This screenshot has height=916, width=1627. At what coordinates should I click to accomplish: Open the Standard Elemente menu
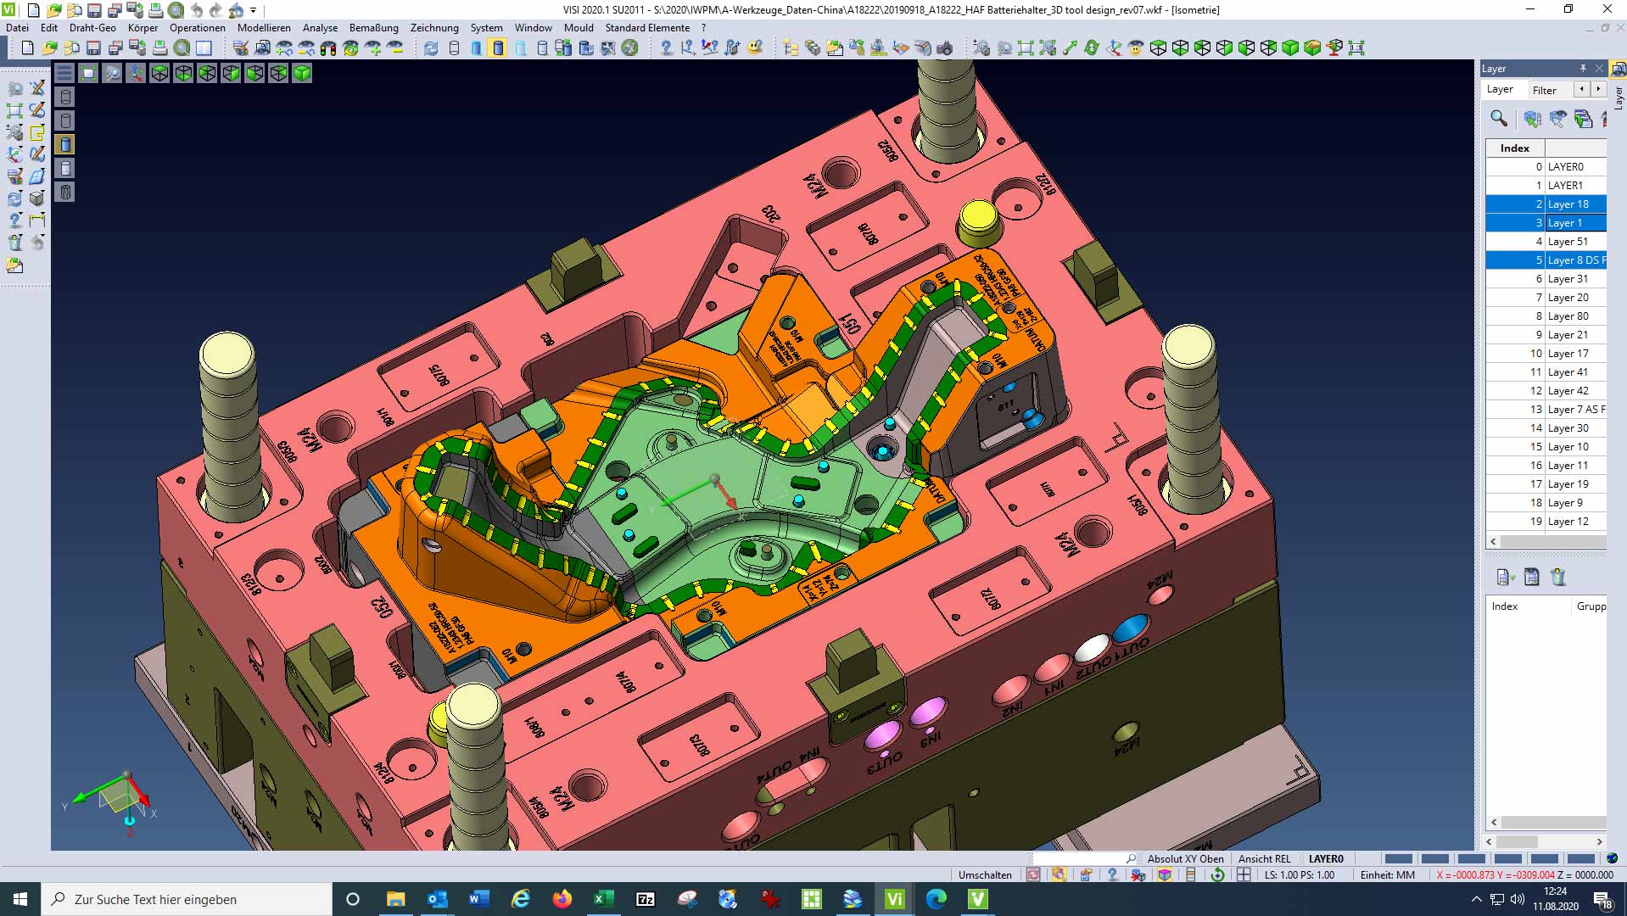(647, 28)
